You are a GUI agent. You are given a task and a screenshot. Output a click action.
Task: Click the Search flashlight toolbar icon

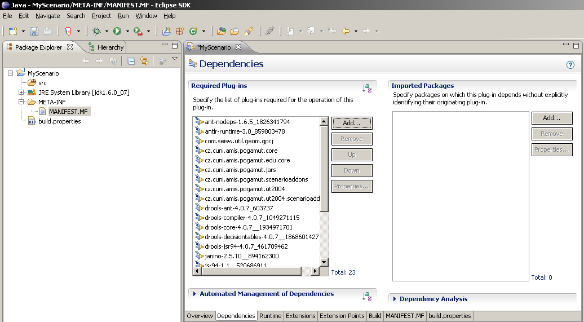(249, 32)
